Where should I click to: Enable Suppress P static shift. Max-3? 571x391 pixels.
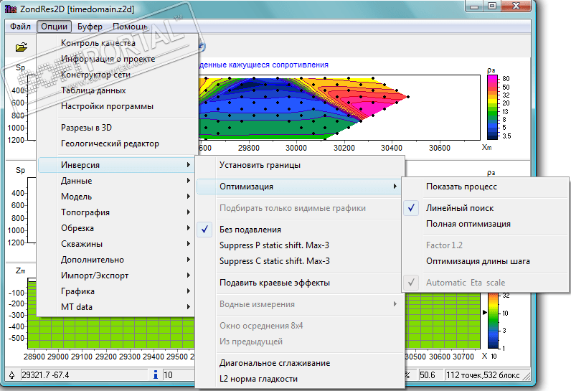tap(299, 245)
